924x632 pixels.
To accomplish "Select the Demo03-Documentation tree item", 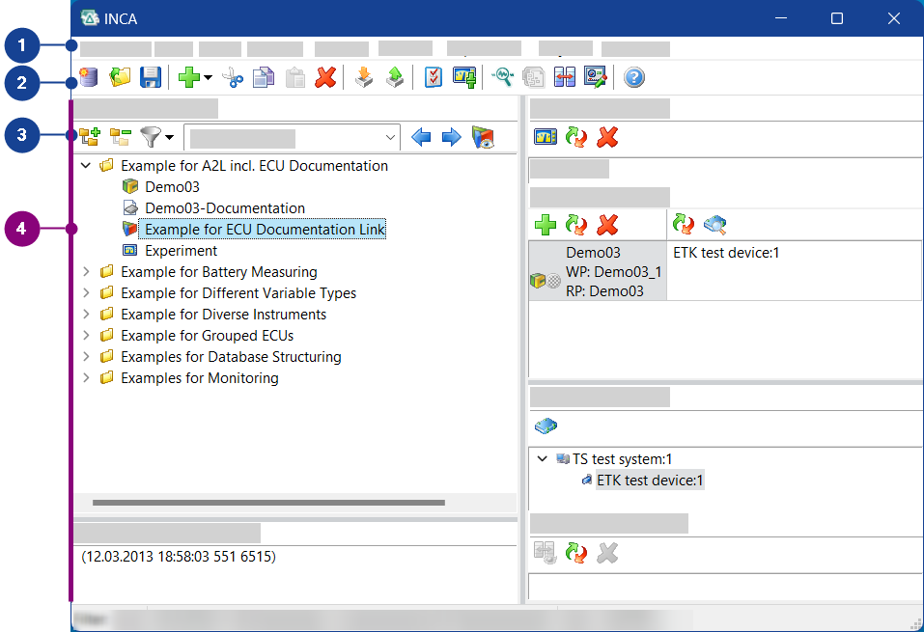I will pos(224,208).
